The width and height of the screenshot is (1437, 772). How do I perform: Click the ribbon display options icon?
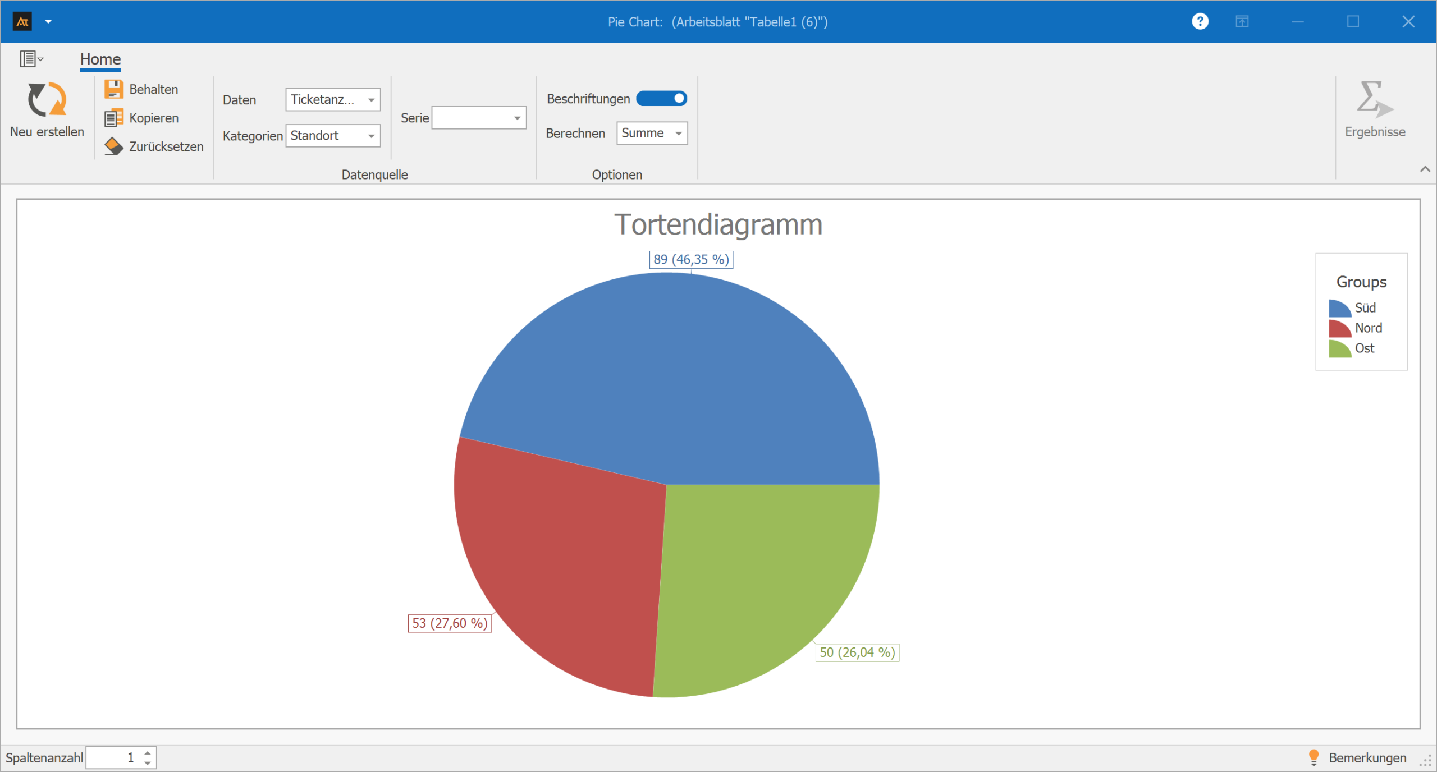[x=1242, y=21]
